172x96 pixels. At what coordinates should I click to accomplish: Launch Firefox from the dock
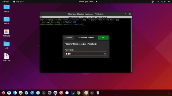pyautogui.click(x=3, y=93)
